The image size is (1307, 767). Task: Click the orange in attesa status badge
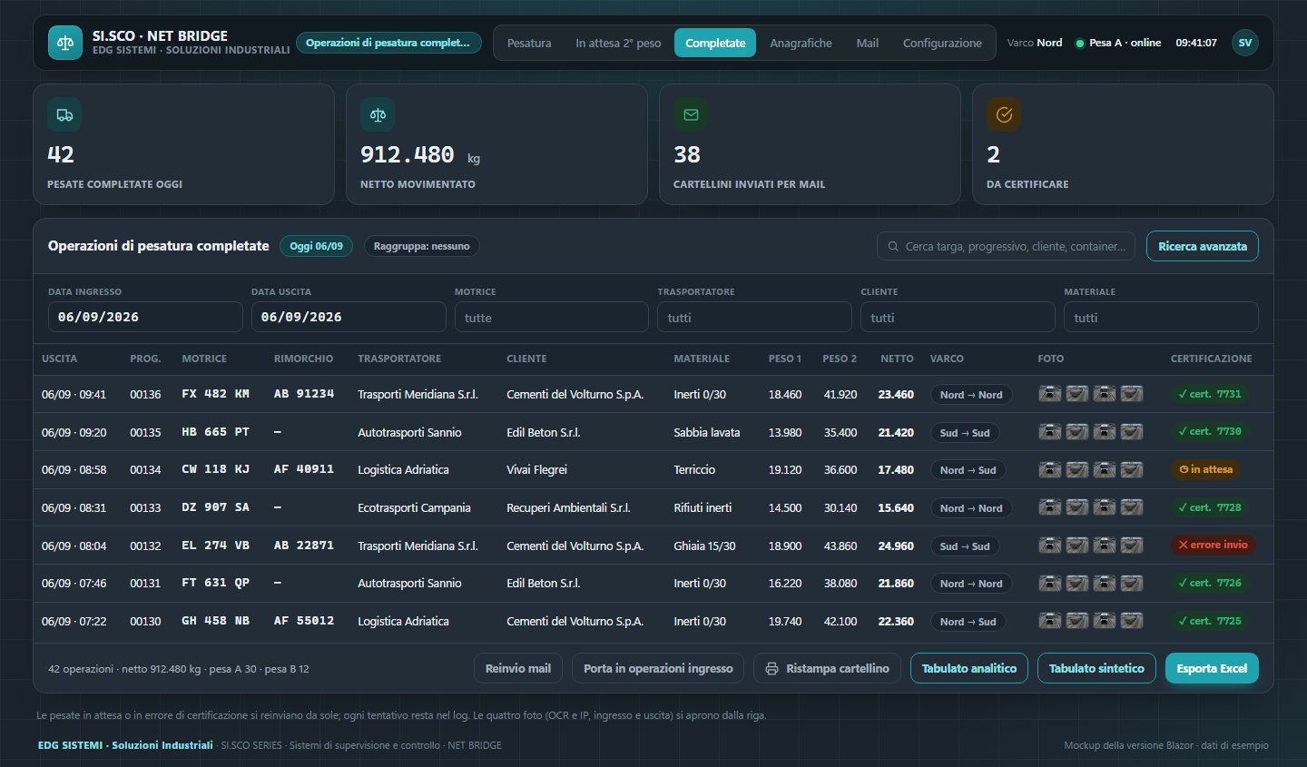(x=1205, y=469)
